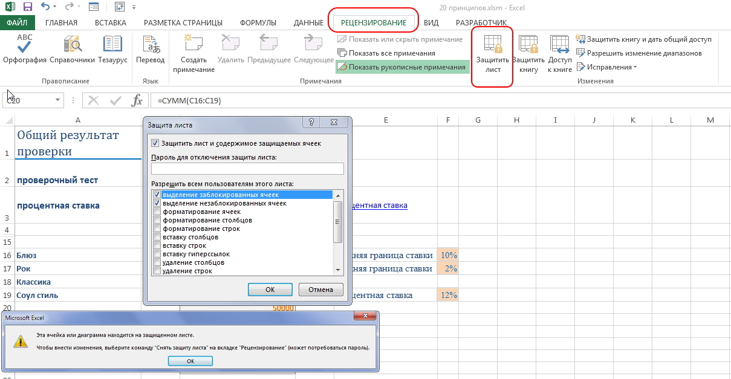Enable форматирование столбцов permission
The width and height of the screenshot is (731, 379).
tap(157, 220)
